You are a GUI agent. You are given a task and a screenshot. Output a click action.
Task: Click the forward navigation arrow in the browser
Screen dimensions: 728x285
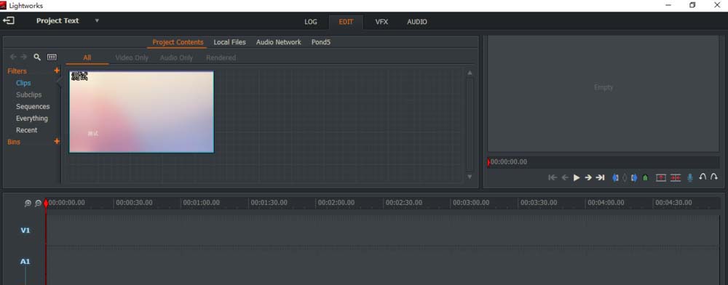tap(24, 57)
